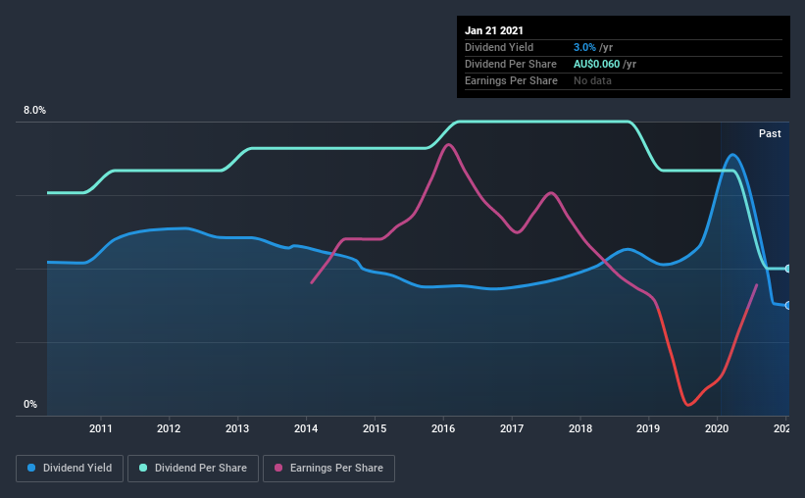Screen dimensions: 805x498
Task: Select the 2017 x-axis label
Action: [x=512, y=428]
